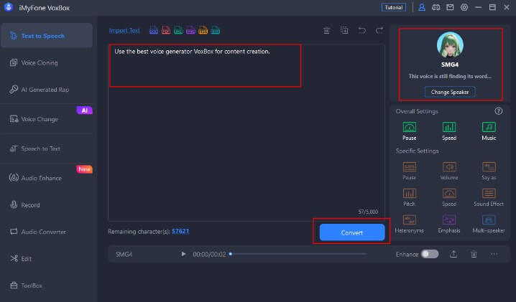Click the purple file import icon
This screenshot has width=516, height=302.
point(191,31)
